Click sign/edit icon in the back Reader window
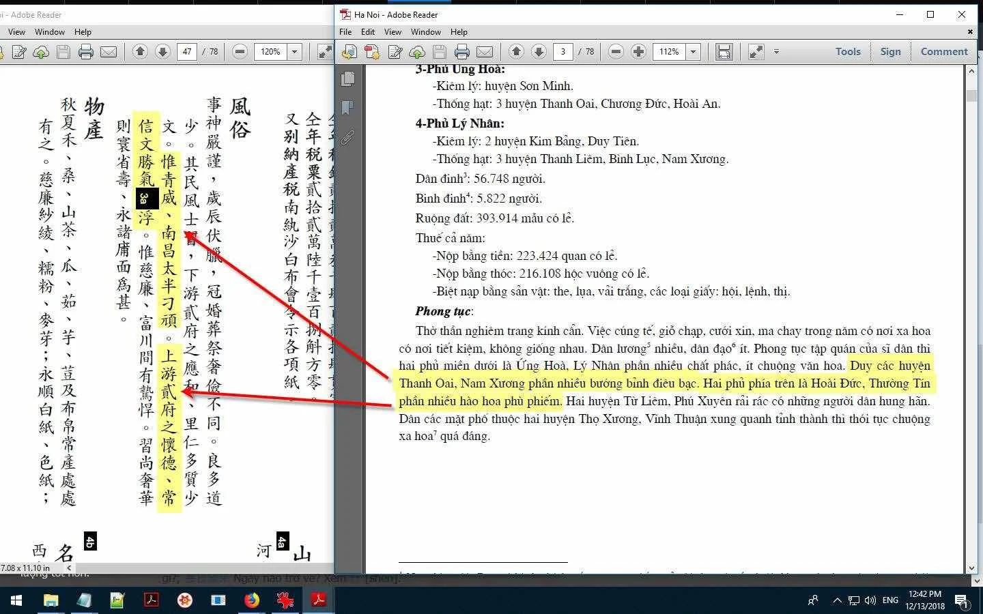The height and width of the screenshot is (614, 983). [19, 52]
